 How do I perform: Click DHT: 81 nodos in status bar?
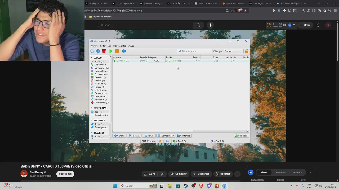pos(149,141)
